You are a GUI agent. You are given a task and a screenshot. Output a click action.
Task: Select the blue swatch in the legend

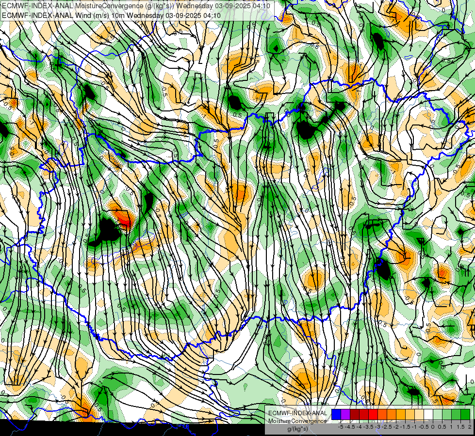pos(336,414)
